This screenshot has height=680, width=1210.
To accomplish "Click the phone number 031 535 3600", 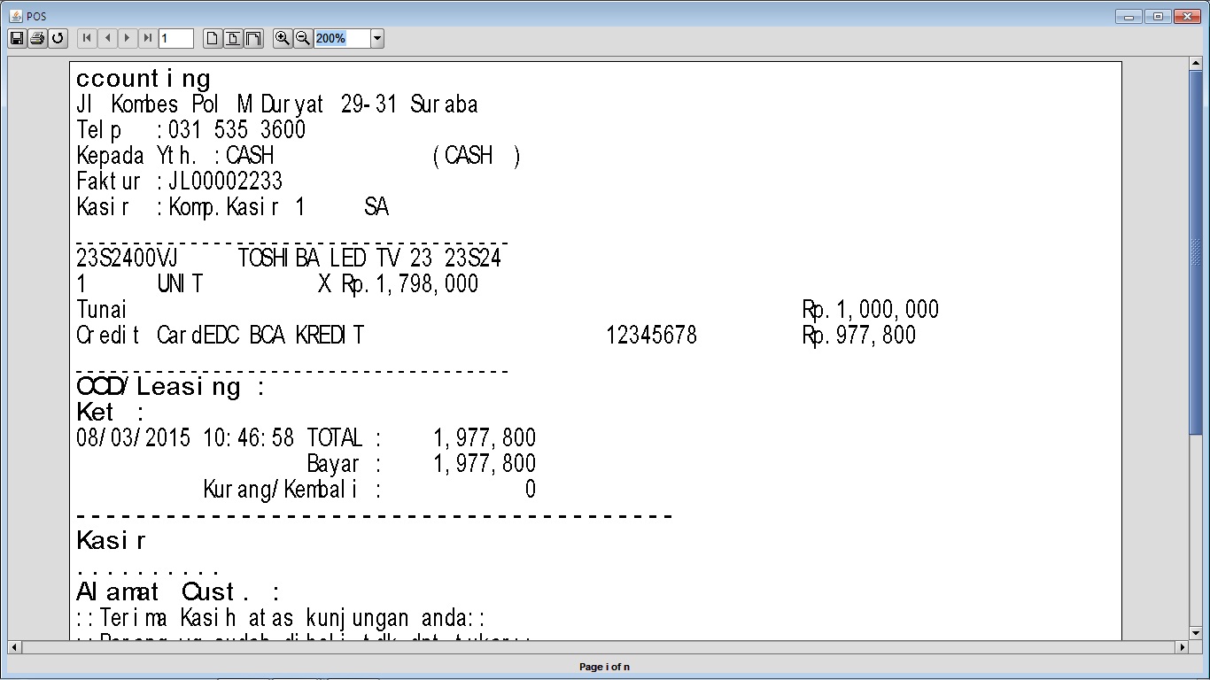I will (x=237, y=130).
